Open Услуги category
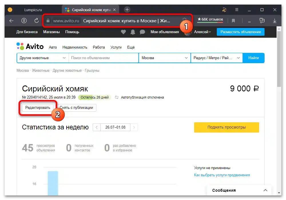Image resolution: width=286 pixels, height=200 pixels. 116,47
